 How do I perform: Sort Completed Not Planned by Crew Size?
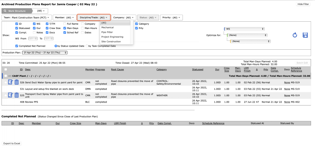pyautogui.click(x=75, y=123)
